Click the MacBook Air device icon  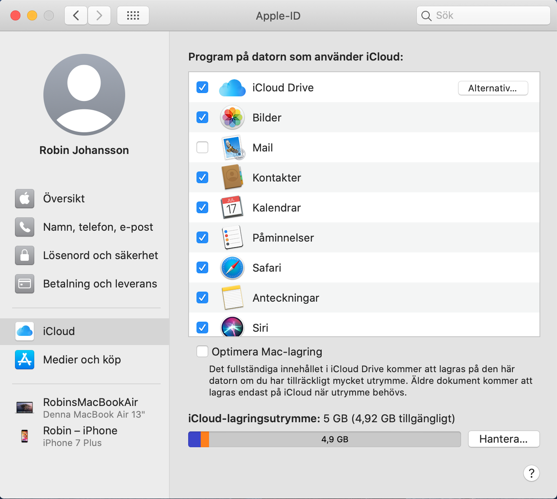25,407
